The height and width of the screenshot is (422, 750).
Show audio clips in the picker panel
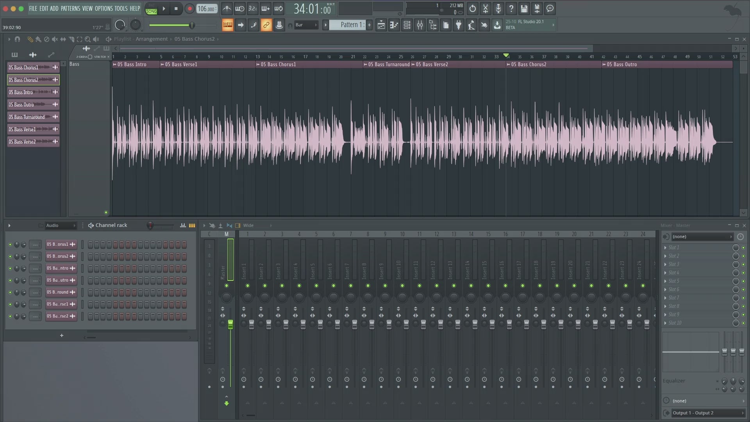[x=33, y=55]
